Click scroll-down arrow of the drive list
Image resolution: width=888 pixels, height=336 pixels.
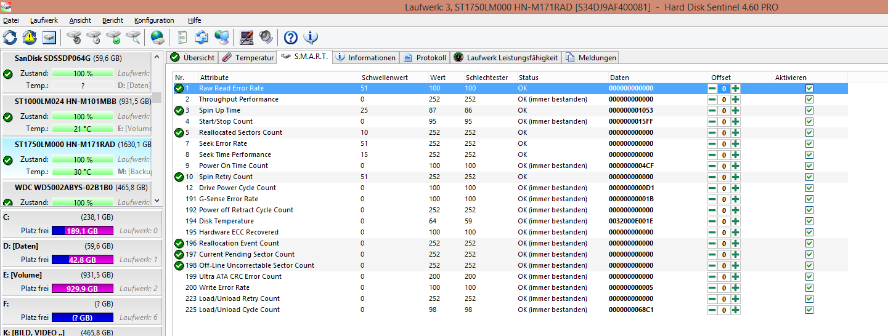coord(156,201)
